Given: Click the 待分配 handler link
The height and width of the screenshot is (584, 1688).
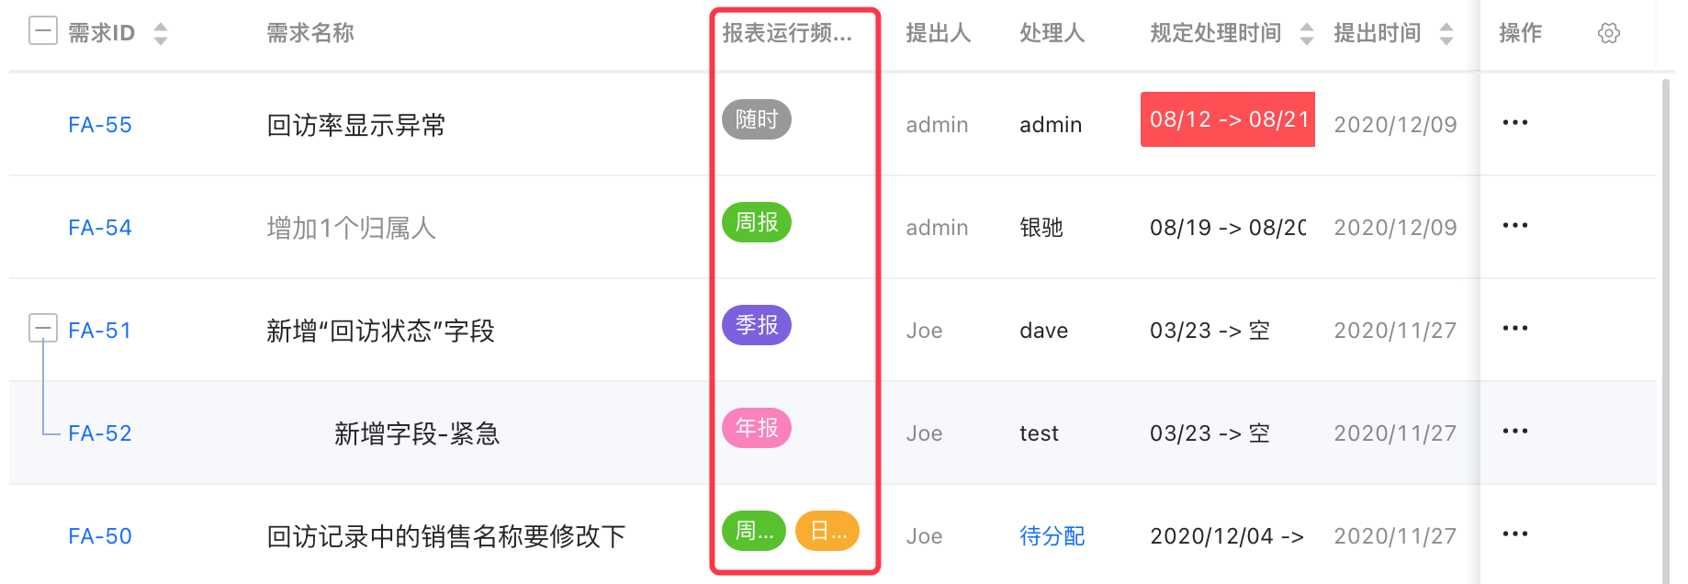Looking at the screenshot, I should click(1052, 536).
